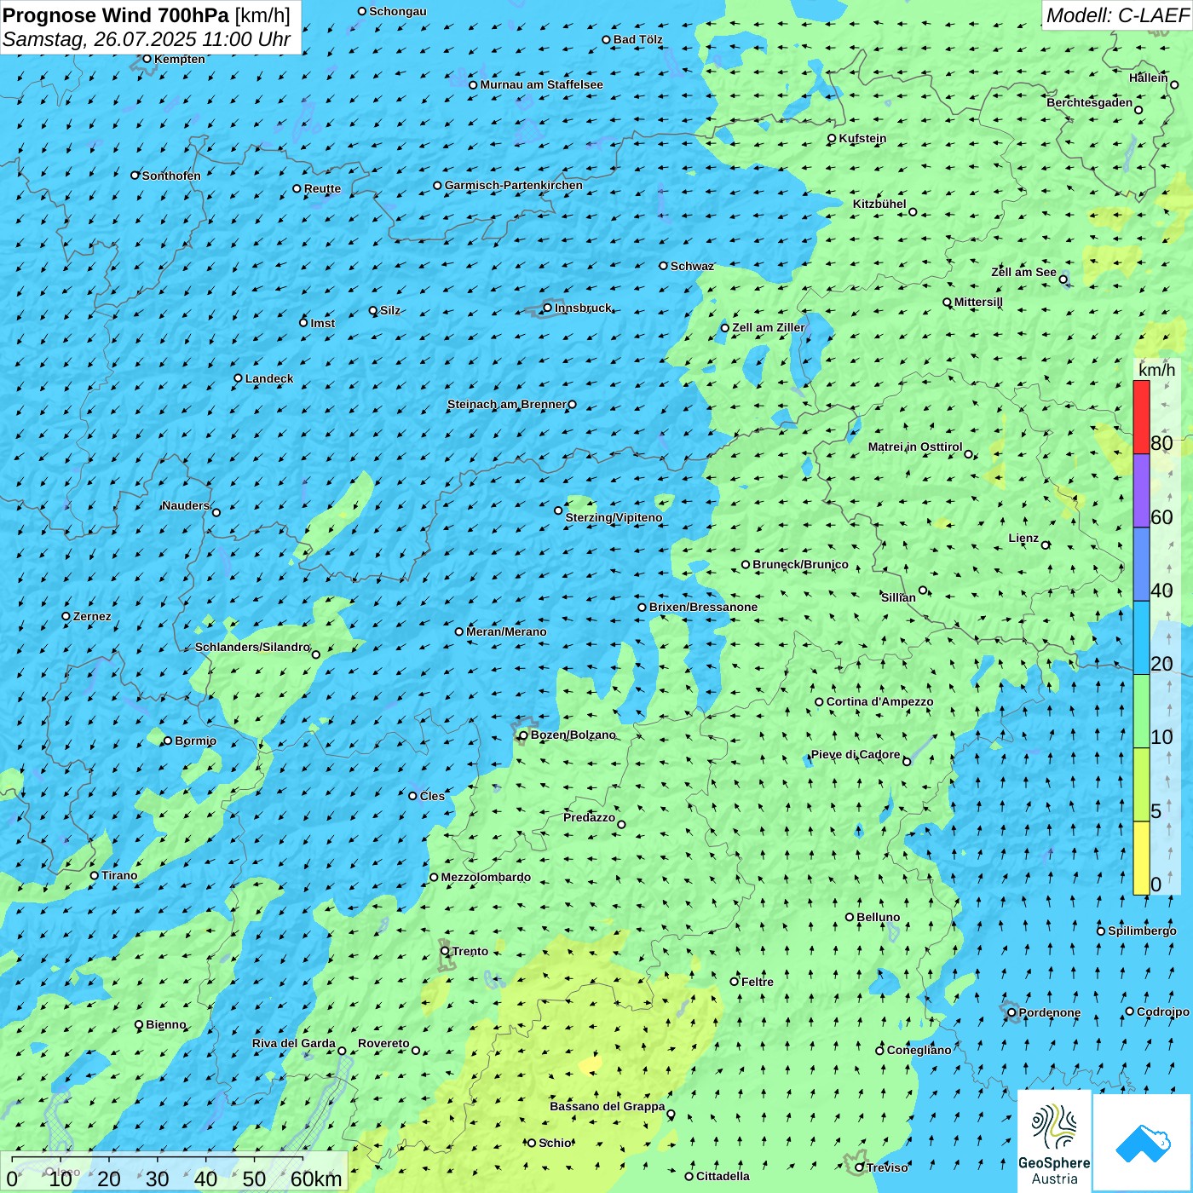Click the Belluno city label

[878, 917]
